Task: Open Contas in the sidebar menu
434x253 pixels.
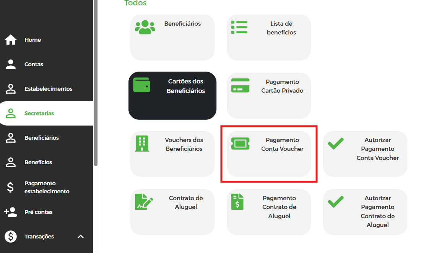Action: (x=34, y=64)
